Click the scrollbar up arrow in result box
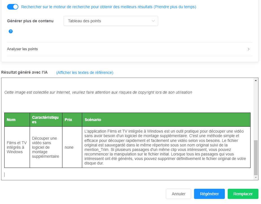The image size is (261, 204). pos(256,80)
